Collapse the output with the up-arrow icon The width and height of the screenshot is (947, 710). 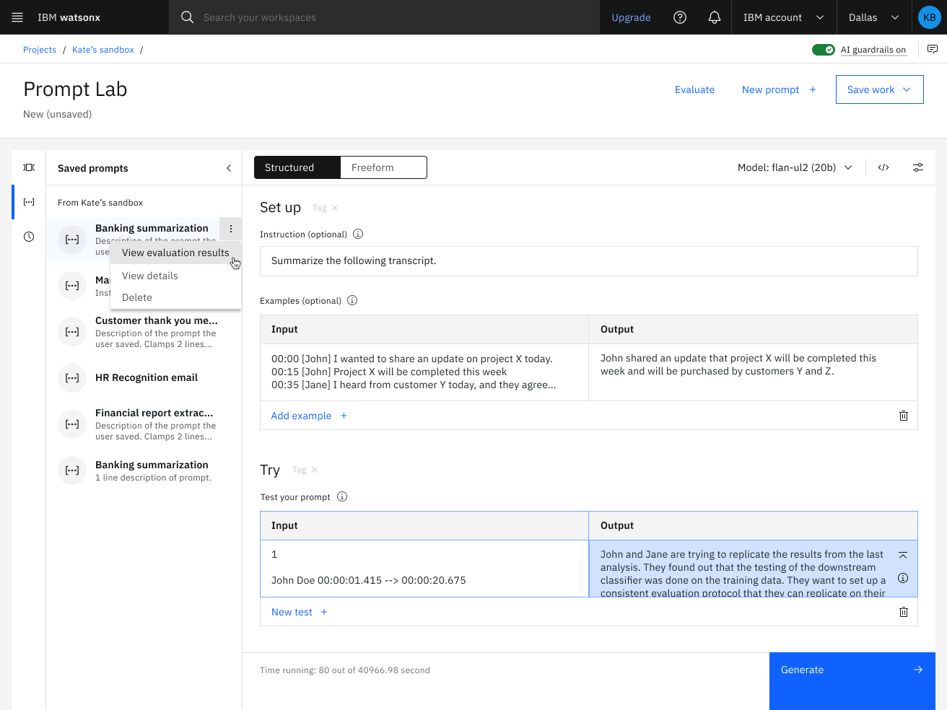pos(903,555)
